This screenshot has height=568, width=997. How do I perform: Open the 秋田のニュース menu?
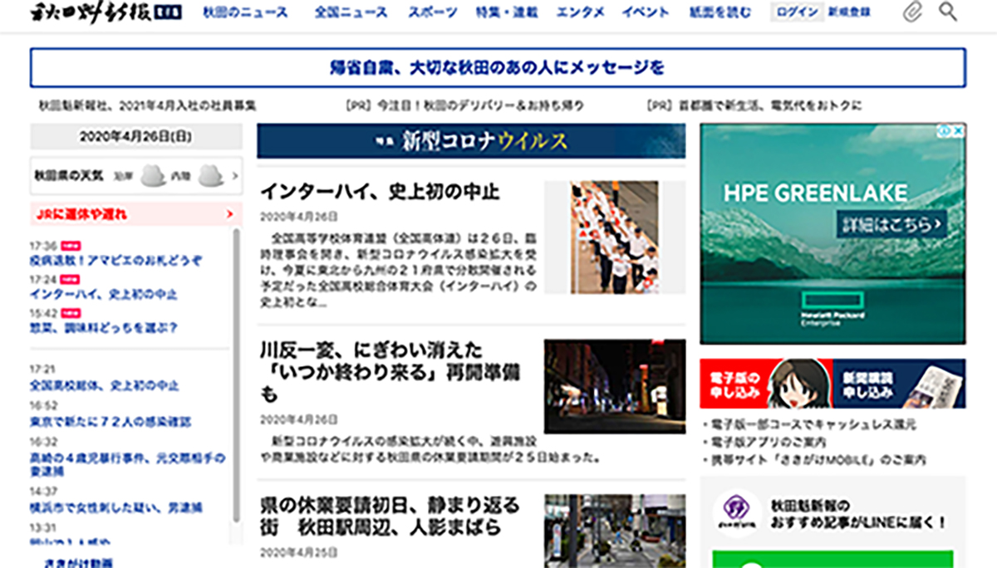tap(245, 12)
